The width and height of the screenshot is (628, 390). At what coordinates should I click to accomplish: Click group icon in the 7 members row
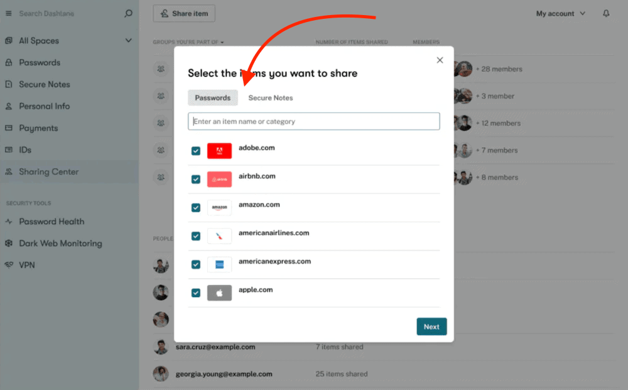[x=161, y=150]
